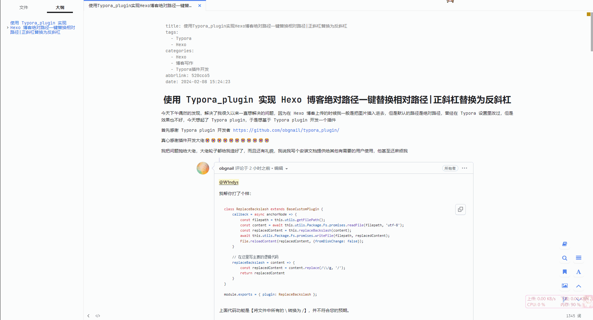Screen dimensions: 593x320
Task: Click the letter A font icon
Action: (578, 272)
